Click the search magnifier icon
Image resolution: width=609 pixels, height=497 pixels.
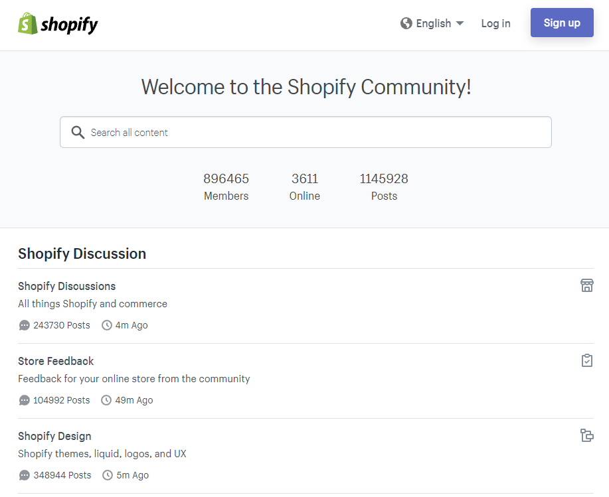pyautogui.click(x=78, y=132)
